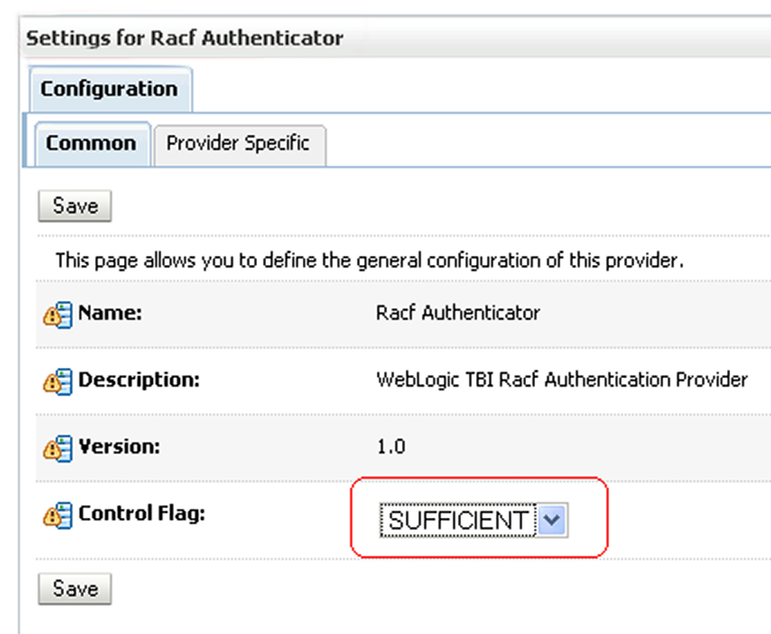Screen dimensions: 771x634
Task: Click the general configuration help text
Action: [369, 260]
